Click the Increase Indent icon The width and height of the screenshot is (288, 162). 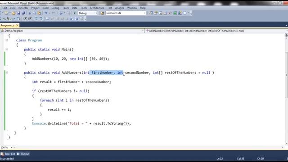30,18
